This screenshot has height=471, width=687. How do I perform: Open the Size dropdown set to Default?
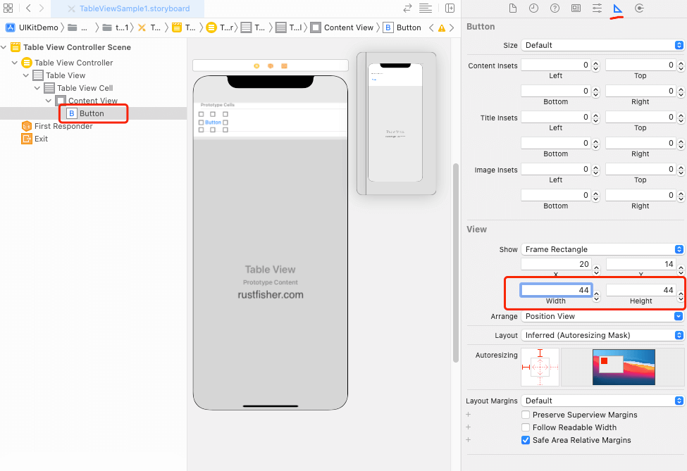(x=602, y=45)
